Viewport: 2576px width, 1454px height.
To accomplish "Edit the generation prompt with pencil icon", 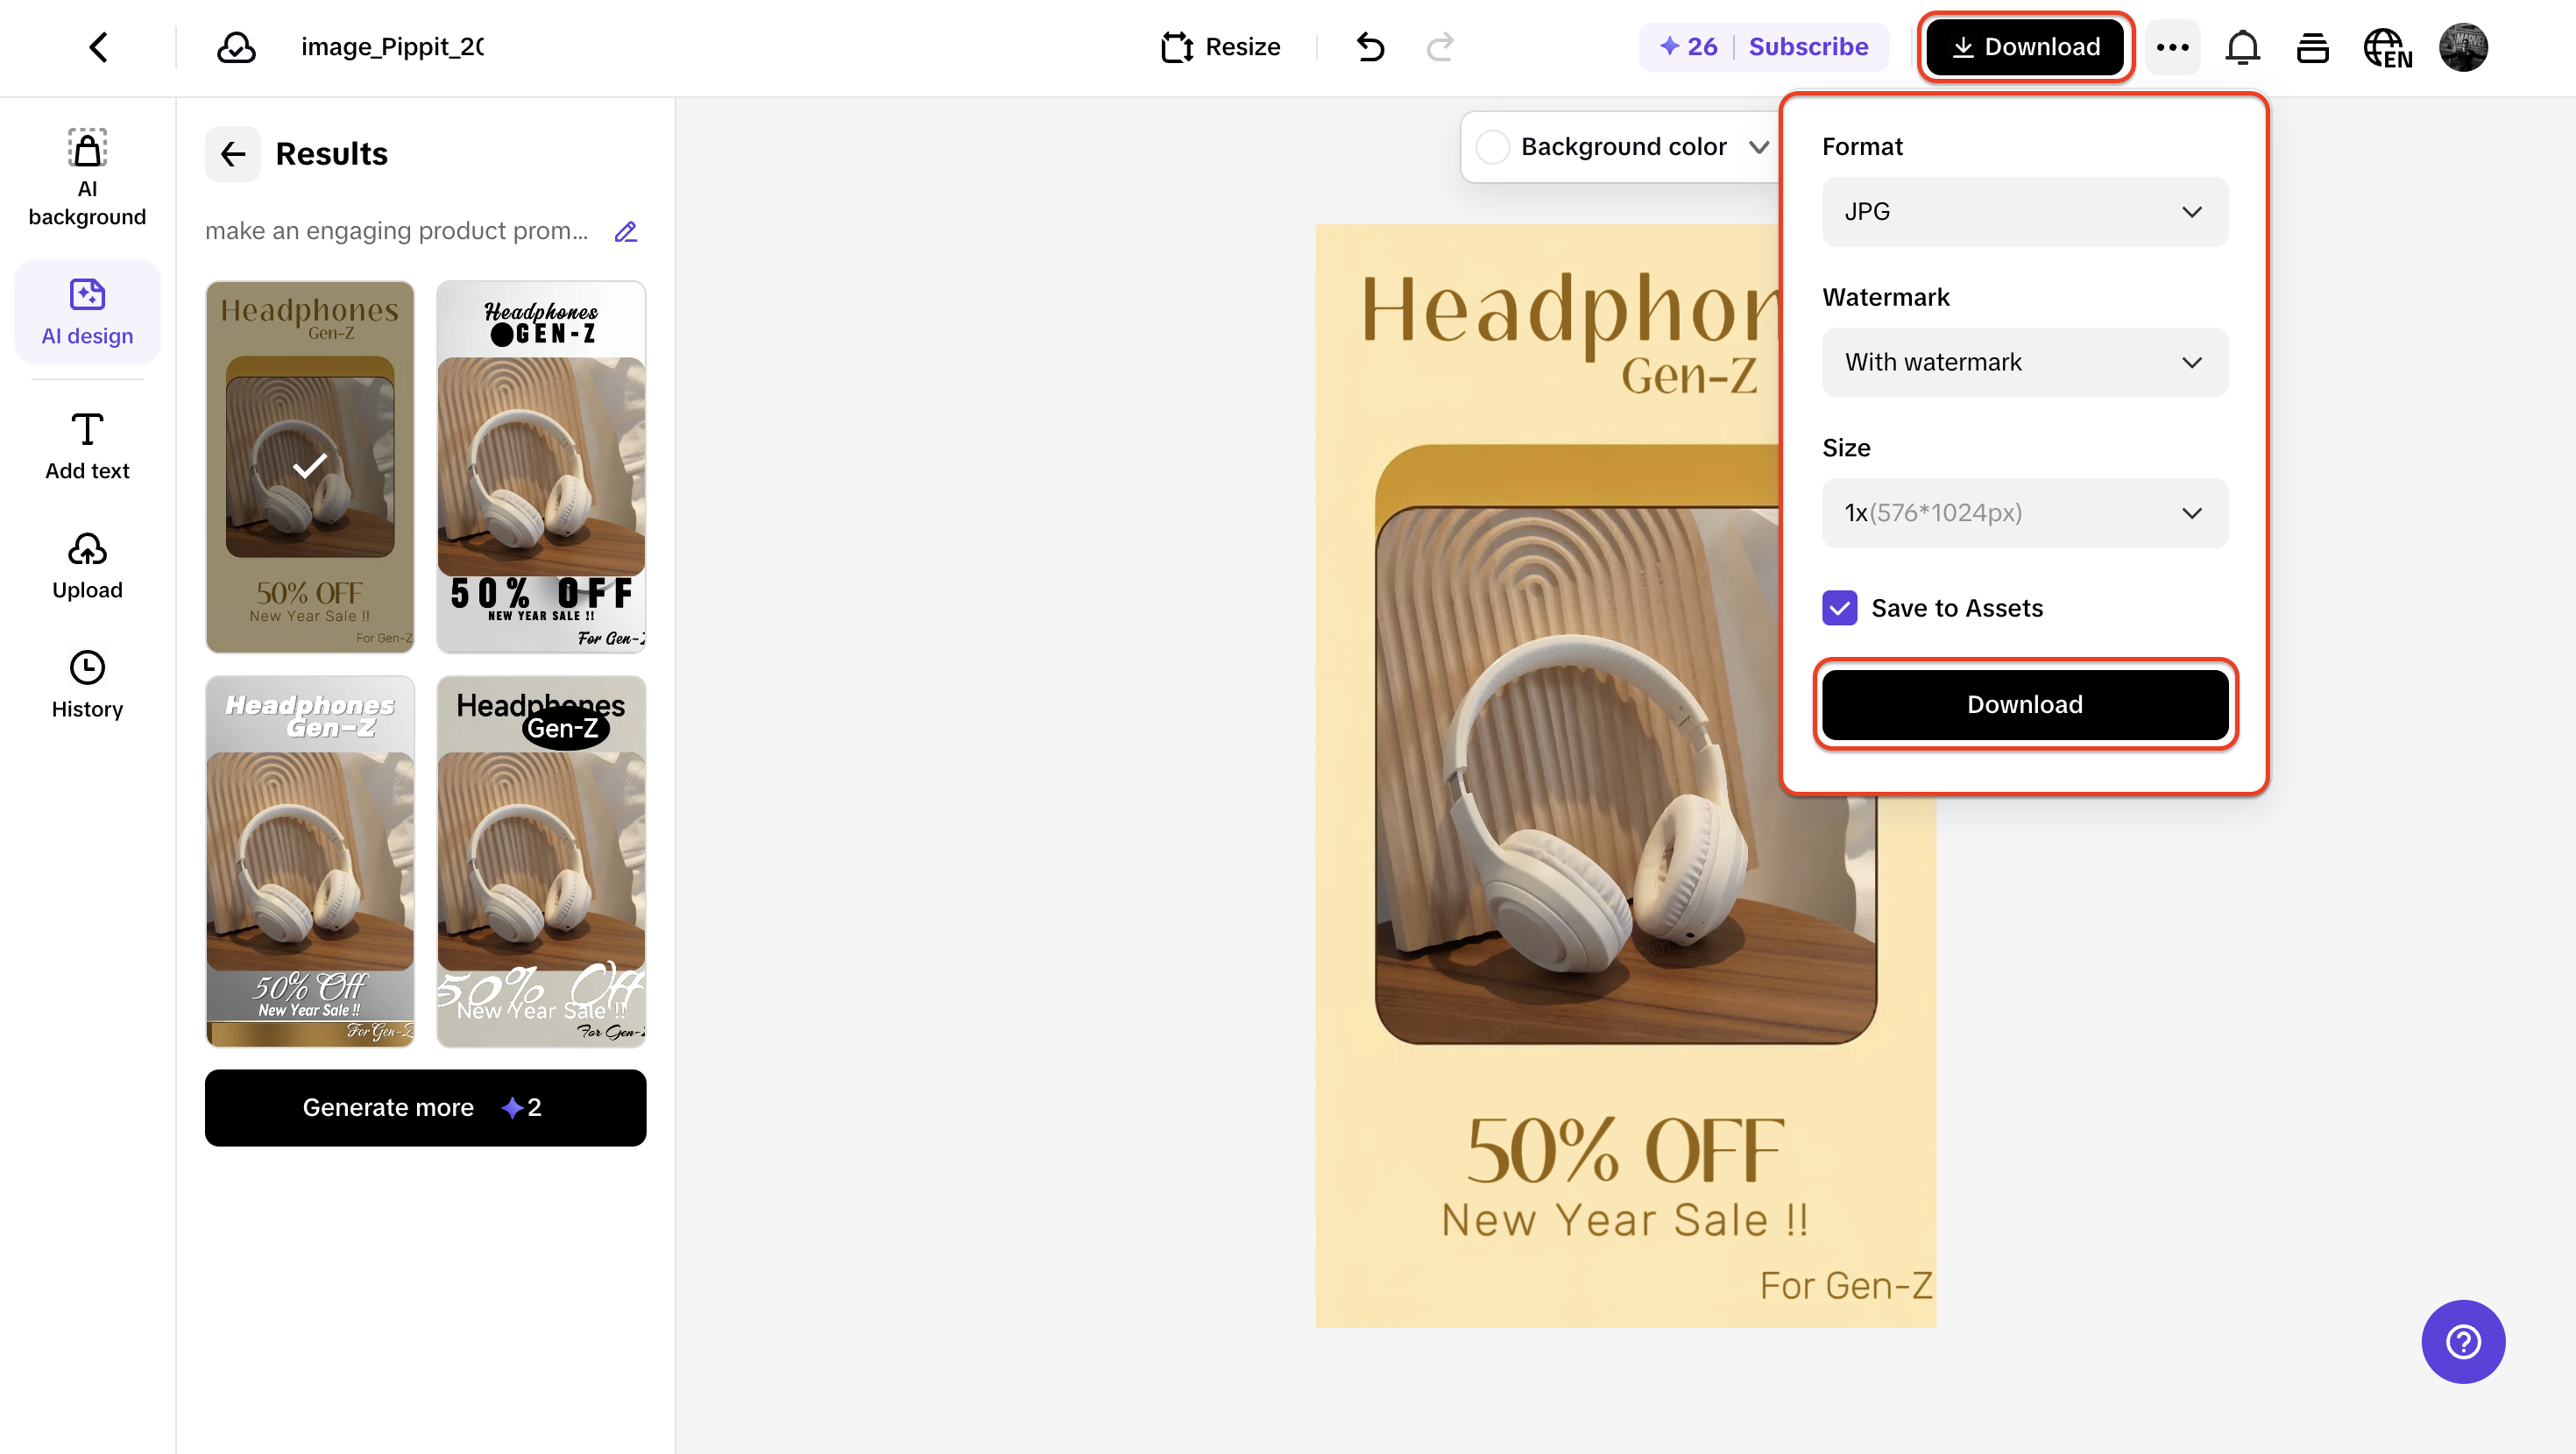I will click(x=626, y=231).
